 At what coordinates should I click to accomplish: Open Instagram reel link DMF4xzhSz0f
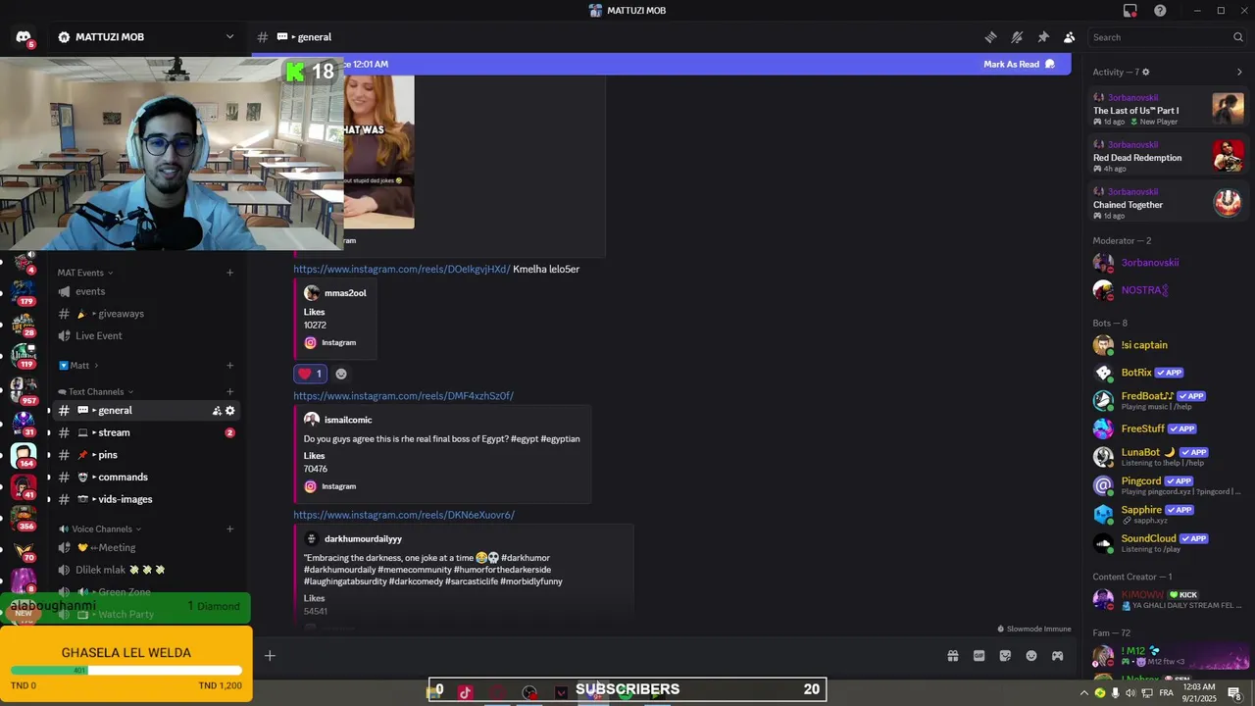point(403,396)
